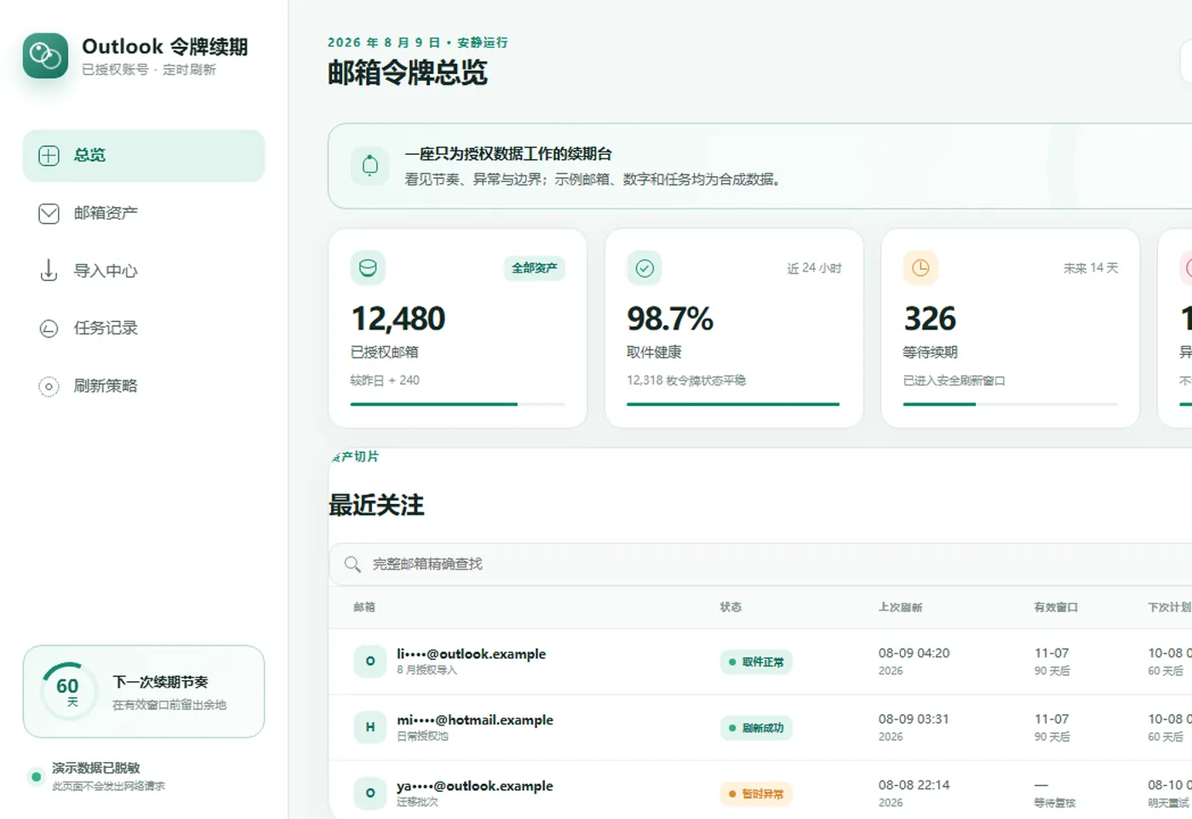Click the 暂时异常 status badge
The height and width of the screenshot is (819, 1192).
tap(756, 793)
